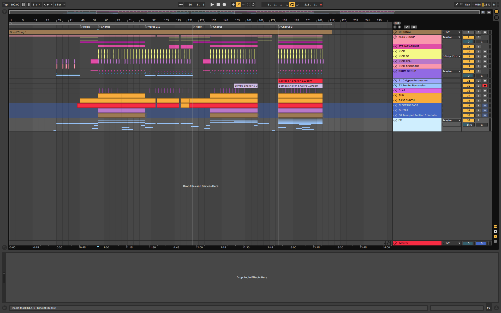Unfold the KEYS GROUP track
The image size is (501, 313).
click(395, 37)
